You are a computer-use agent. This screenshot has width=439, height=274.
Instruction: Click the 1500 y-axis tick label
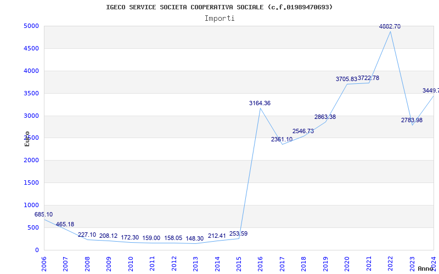pyautogui.click(x=31, y=183)
